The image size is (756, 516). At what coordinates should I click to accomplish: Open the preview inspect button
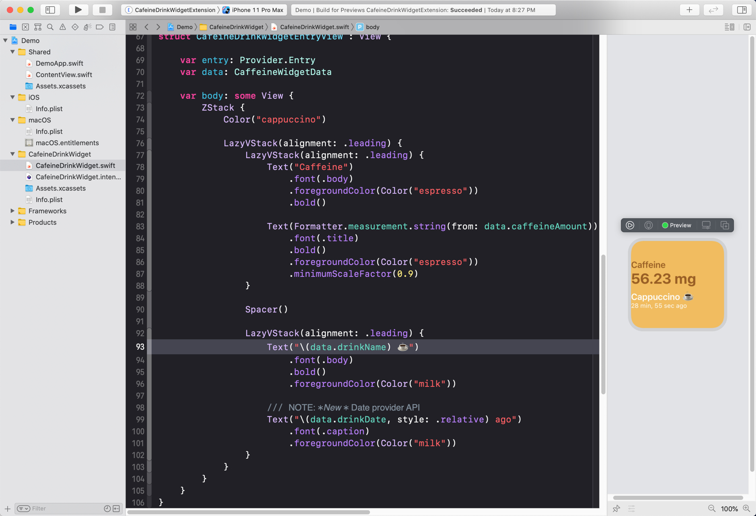(x=648, y=225)
